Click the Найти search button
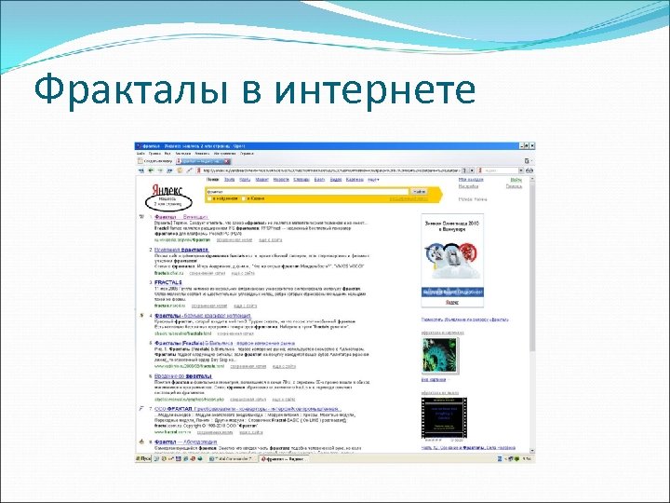This screenshot has height=503, width=670. click(x=419, y=192)
